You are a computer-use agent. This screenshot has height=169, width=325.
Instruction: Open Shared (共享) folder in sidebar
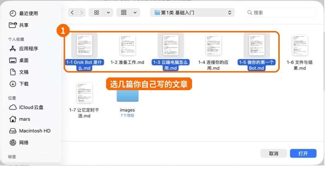19,25
